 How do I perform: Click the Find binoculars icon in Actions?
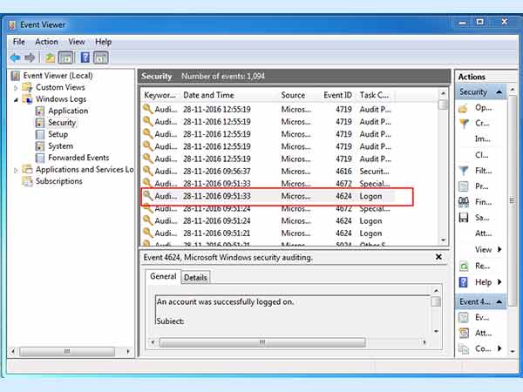[x=463, y=202]
